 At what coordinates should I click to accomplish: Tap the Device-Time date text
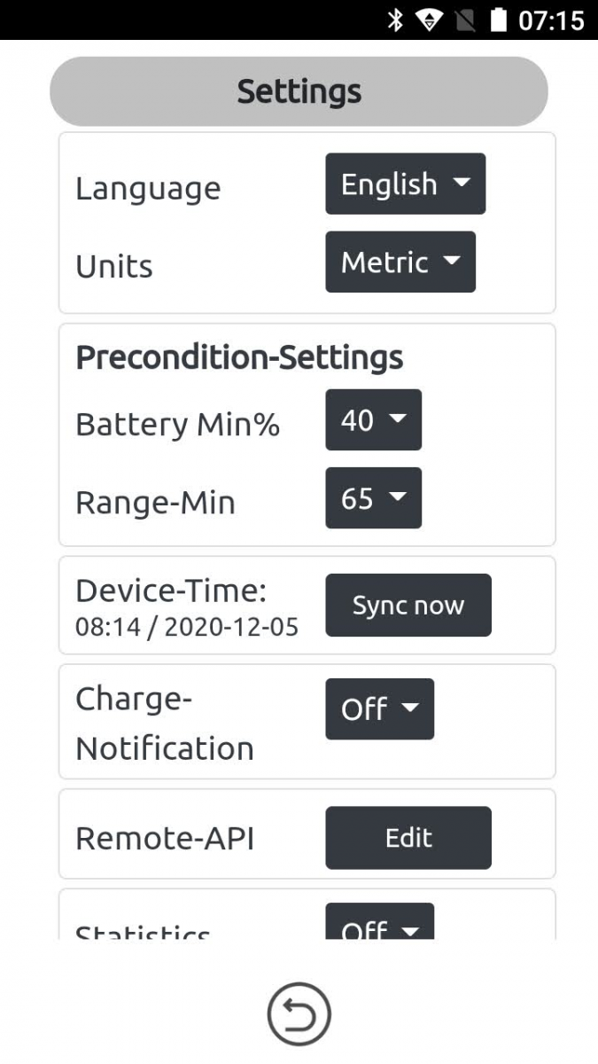[x=187, y=628]
